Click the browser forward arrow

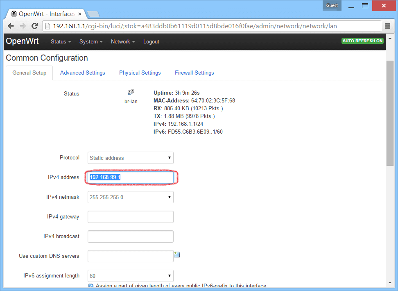23,26
